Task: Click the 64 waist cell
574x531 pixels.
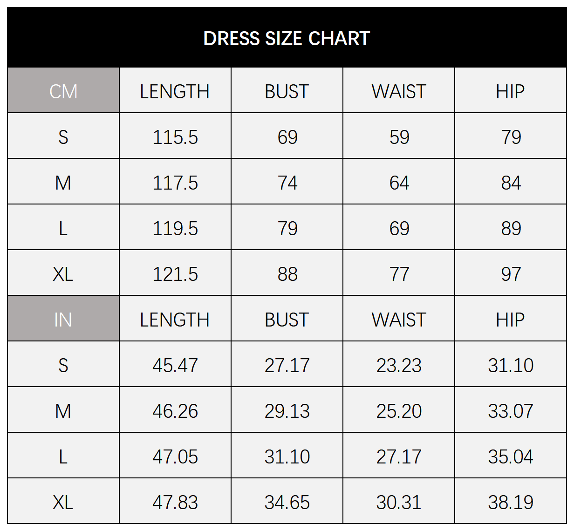Action: pyautogui.click(x=399, y=183)
